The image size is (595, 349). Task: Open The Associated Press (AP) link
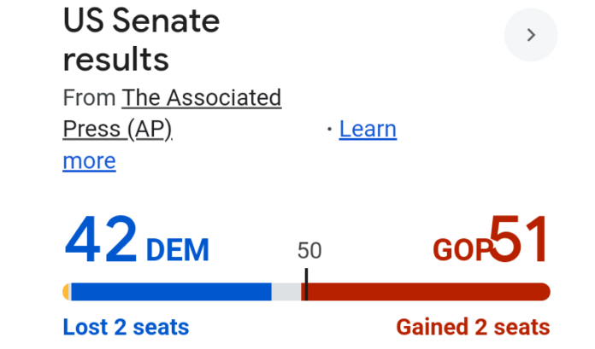pyautogui.click(x=201, y=98)
